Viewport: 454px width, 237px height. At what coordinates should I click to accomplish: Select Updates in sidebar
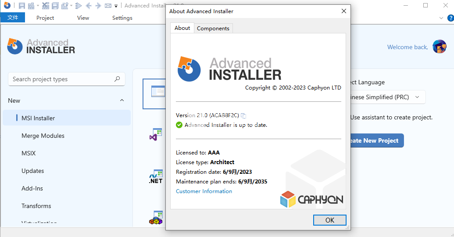[x=33, y=171]
